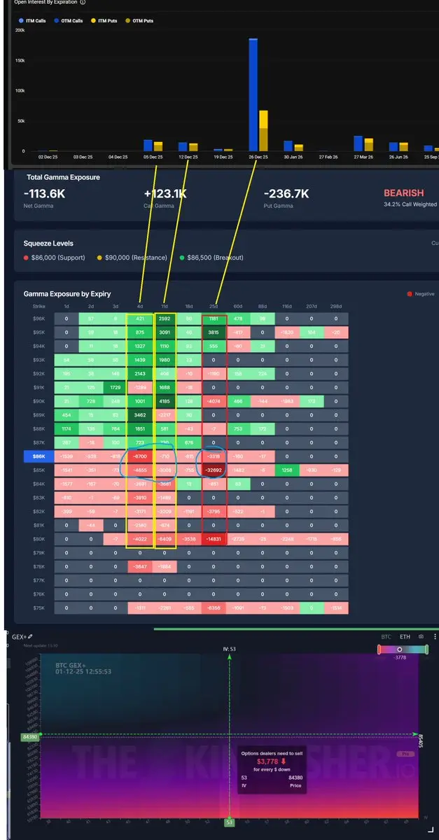
Task: Click the green $86,500 (Breakout) level
Action: (x=210, y=258)
